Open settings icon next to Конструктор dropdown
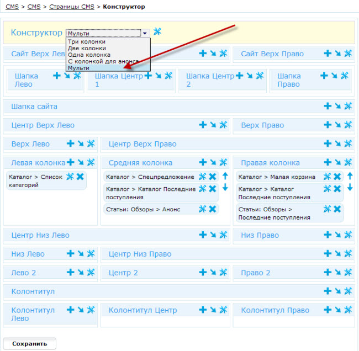The width and height of the screenshot is (359, 351). [x=157, y=31]
